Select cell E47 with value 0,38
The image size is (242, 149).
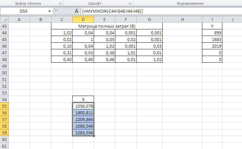click(x=104, y=53)
